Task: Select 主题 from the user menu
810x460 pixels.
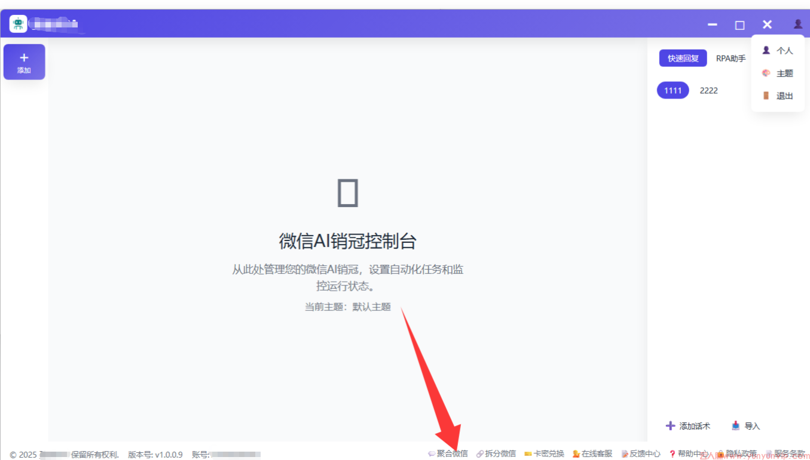Action: [x=778, y=73]
